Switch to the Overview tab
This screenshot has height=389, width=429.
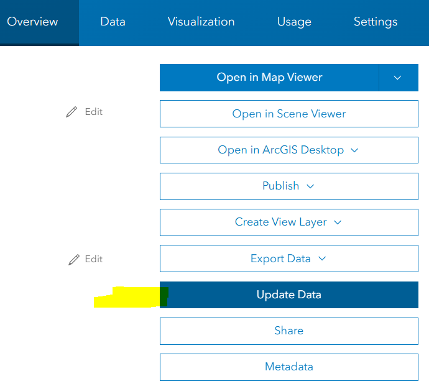point(32,22)
